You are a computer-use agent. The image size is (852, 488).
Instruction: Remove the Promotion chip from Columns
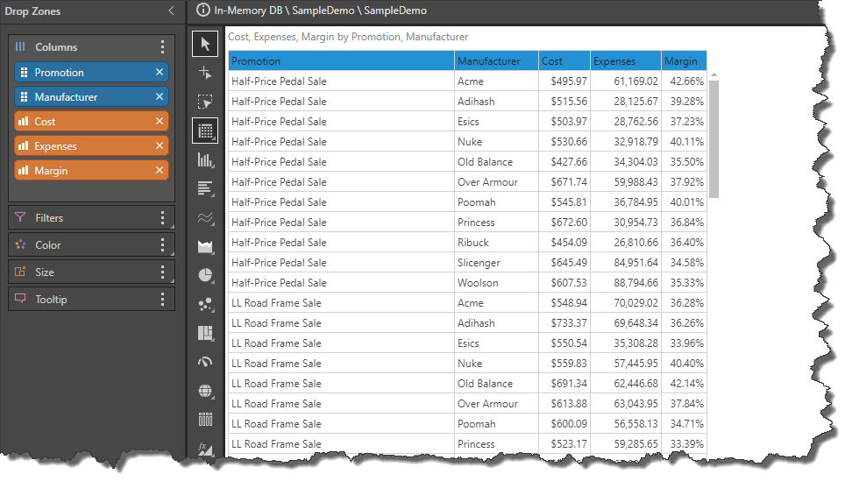(160, 73)
